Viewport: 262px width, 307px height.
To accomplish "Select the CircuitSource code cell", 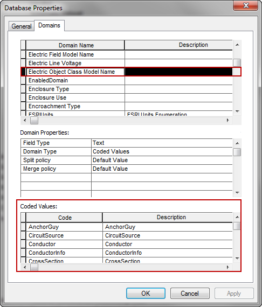I will 64,235.
